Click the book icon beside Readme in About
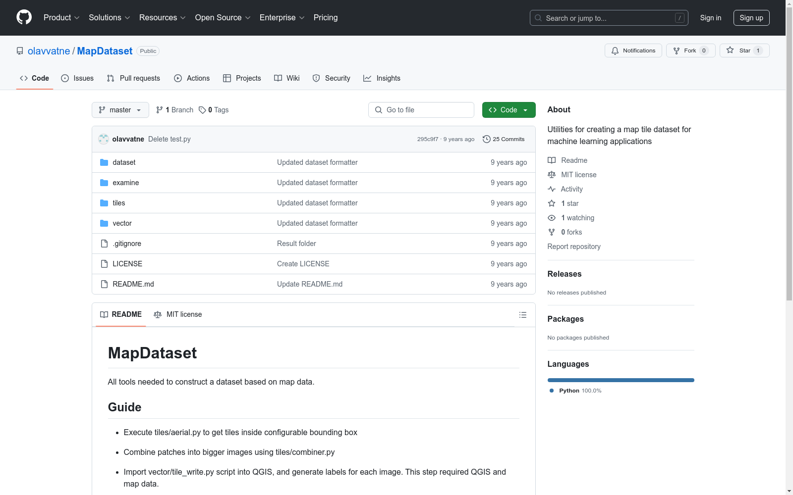This screenshot has width=793, height=495. point(552,160)
